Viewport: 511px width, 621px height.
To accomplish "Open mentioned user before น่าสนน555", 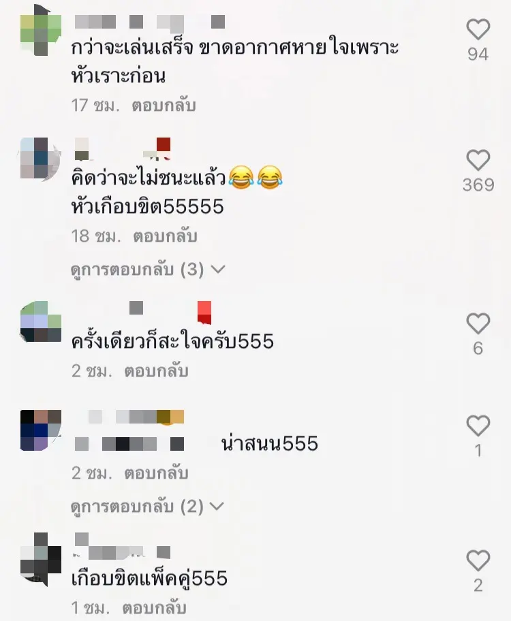I will [x=129, y=444].
